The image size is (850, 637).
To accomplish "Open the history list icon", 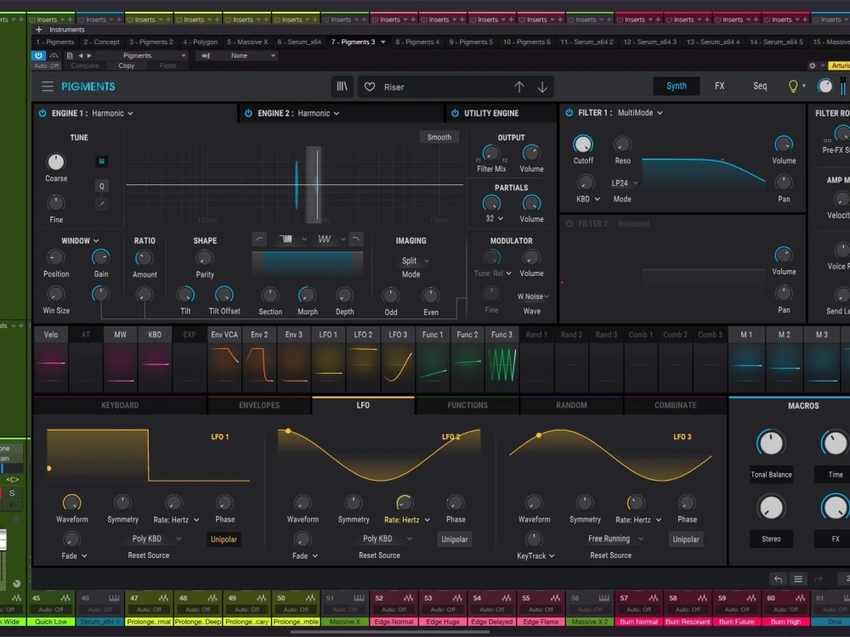I will pyautogui.click(x=798, y=579).
